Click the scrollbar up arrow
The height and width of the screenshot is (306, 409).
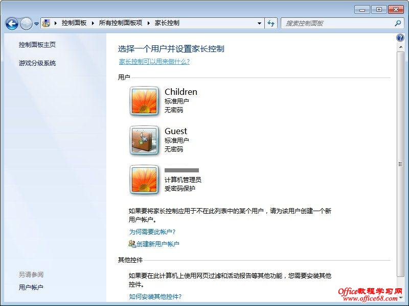400,47
